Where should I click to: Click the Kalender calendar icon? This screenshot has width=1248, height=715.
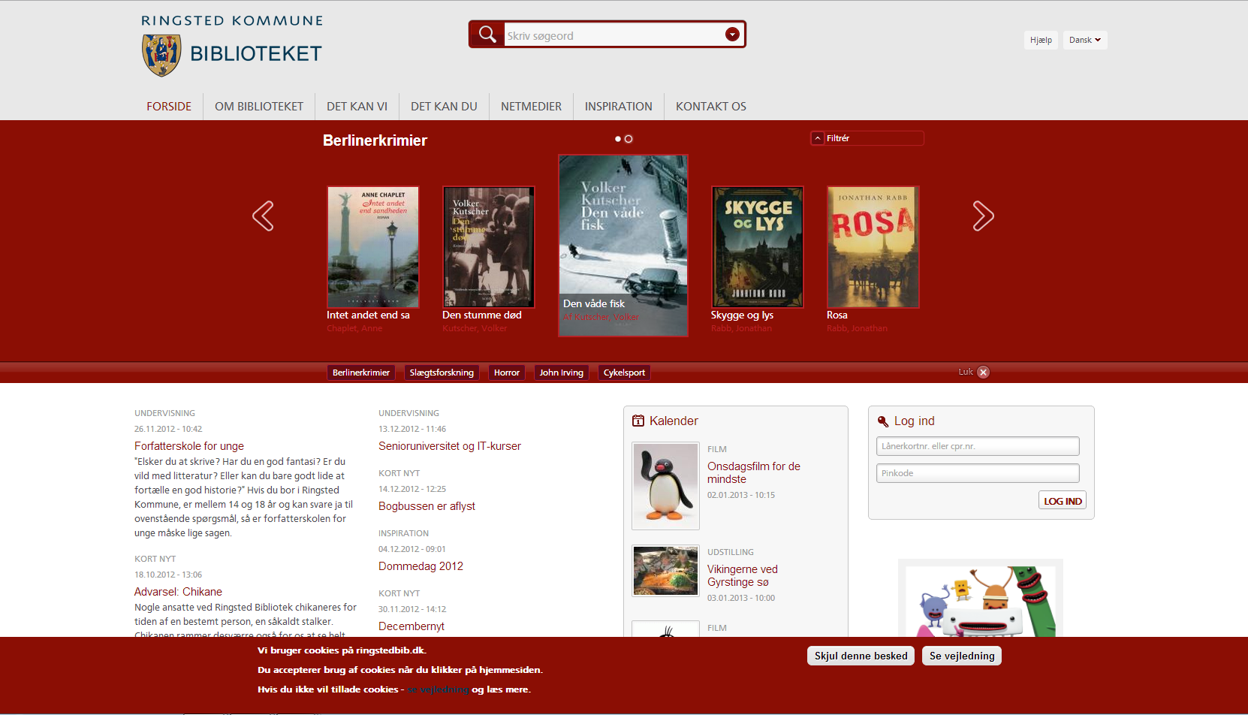[x=638, y=421]
